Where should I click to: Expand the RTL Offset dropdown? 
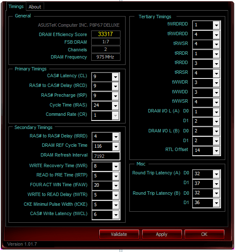pos(216,151)
